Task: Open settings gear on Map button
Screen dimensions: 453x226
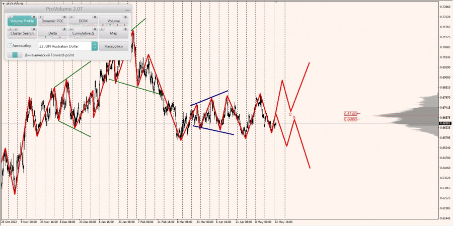Action: [x=126, y=29]
